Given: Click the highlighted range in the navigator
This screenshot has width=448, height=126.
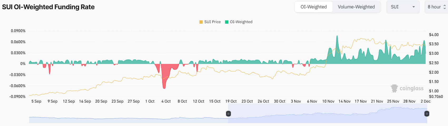Looking at the screenshot, I should pyautogui.click(x=327, y=116).
